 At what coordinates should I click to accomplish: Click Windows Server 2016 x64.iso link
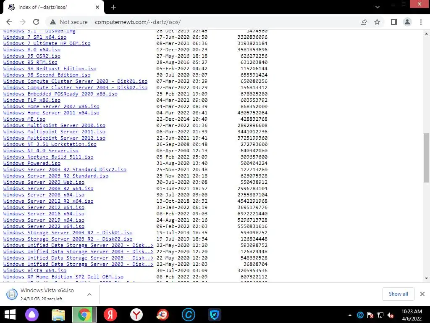44,214
